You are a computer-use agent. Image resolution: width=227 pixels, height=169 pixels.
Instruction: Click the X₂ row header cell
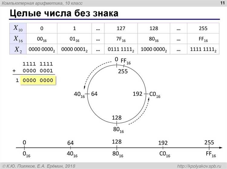click(x=18, y=49)
